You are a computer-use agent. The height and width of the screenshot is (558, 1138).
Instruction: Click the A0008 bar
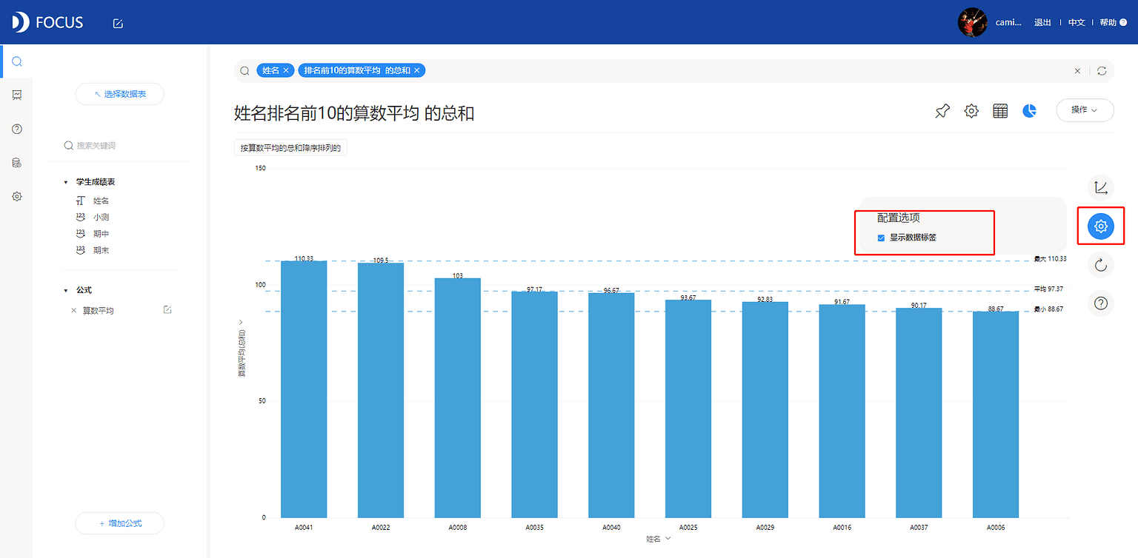click(x=458, y=398)
